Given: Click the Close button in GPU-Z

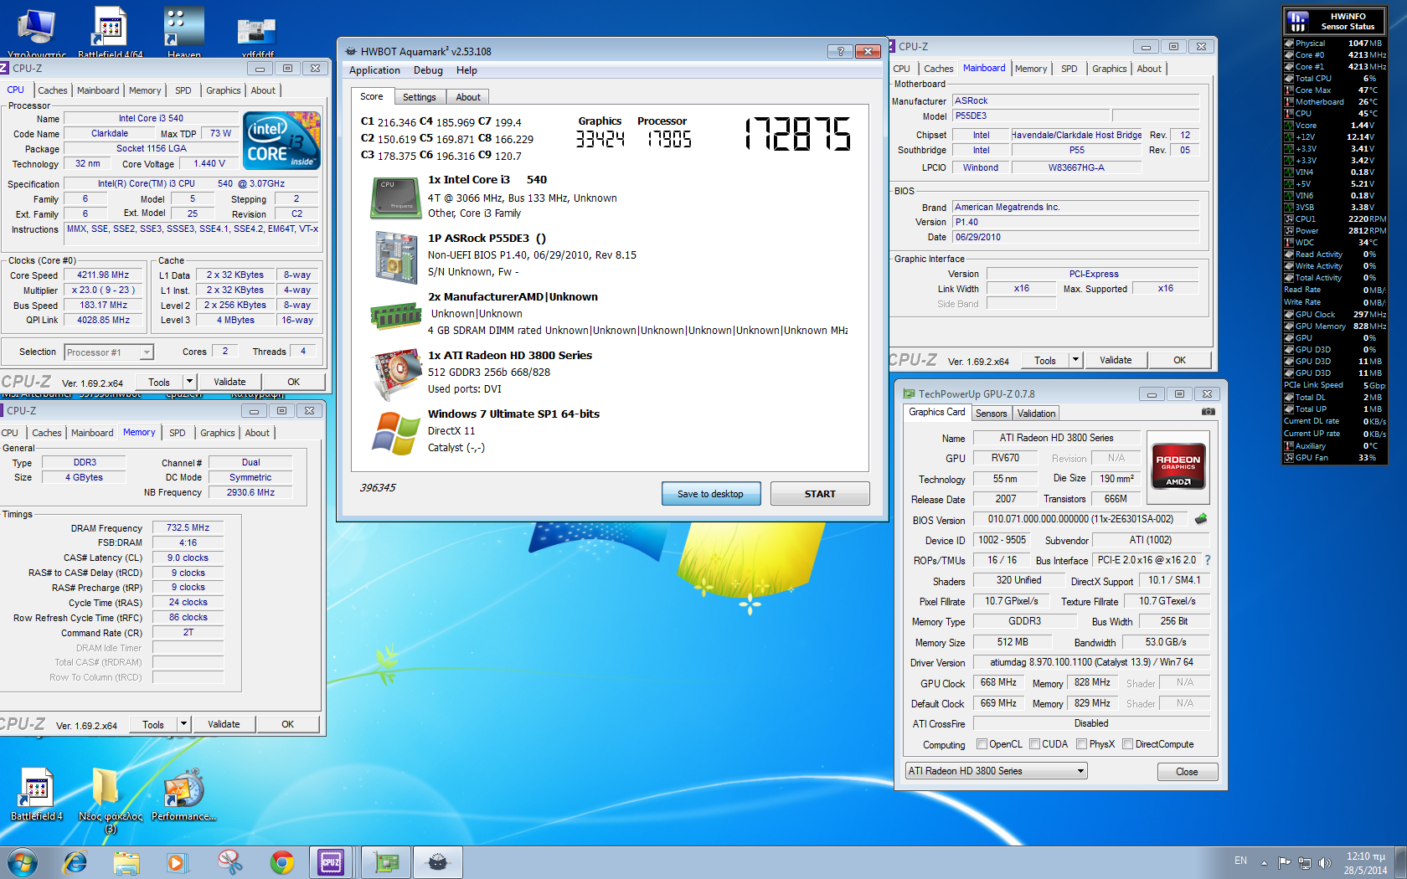Looking at the screenshot, I should coord(1187,772).
